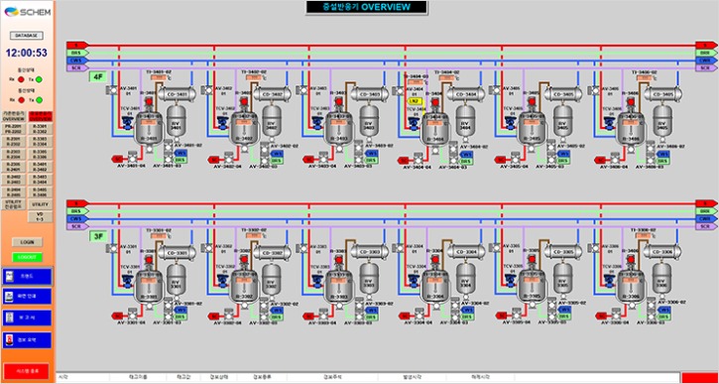This screenshot has height=384, width=719.
Task: Open R-3403 R-3404 screen
Action: pos(41,180)
